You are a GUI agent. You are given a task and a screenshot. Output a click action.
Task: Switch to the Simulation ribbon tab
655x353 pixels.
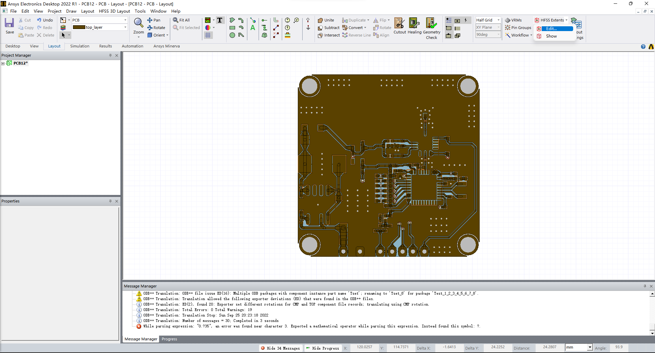(x=80, y=46)
